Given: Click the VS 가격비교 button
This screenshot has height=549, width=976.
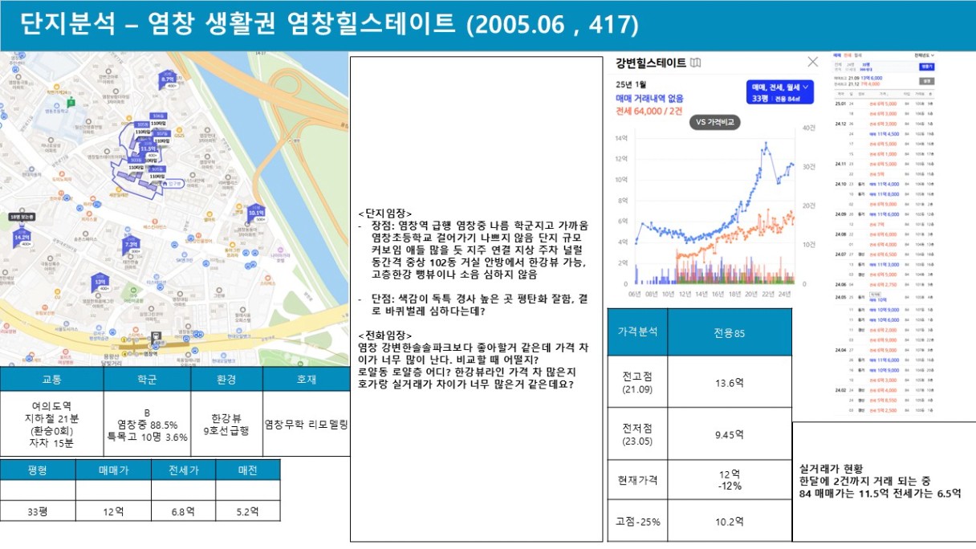Looking at the screenshot, I should click(715, 123).
